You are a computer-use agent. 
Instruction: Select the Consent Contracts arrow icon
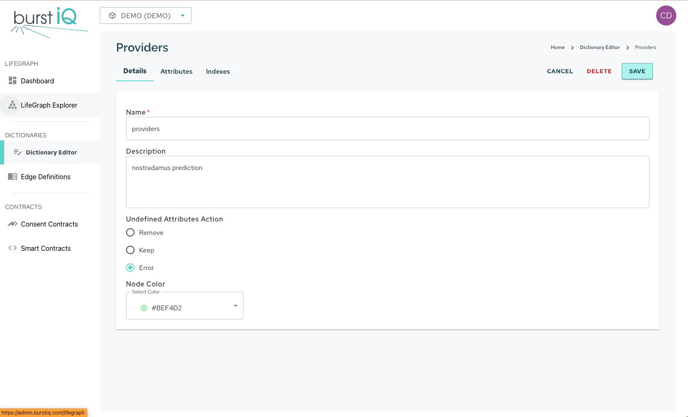[12, 224]
